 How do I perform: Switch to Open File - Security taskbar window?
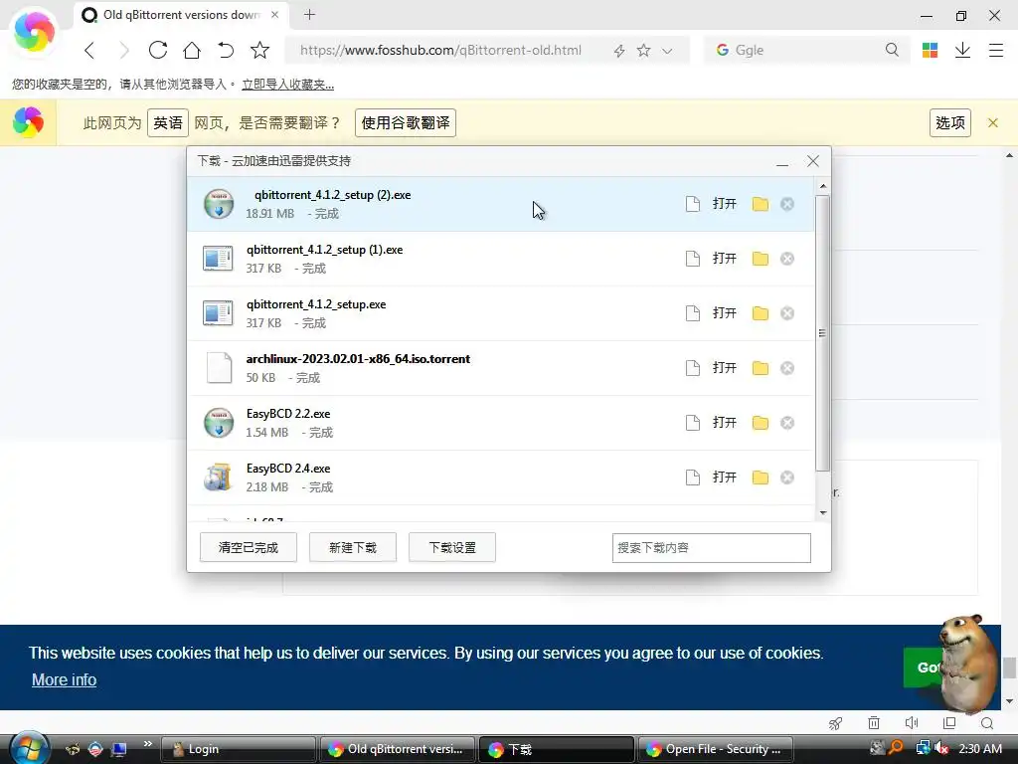(715, 749)
